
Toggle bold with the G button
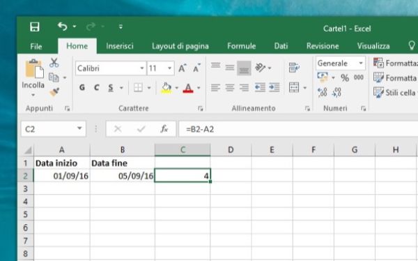[82, 88]
